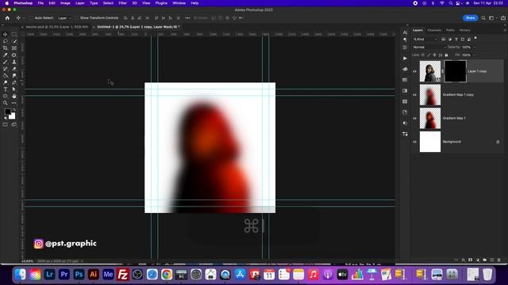Open the Kind filter dropdown
The height and width of the screenshot is (285, 508).
coord(425,39)
